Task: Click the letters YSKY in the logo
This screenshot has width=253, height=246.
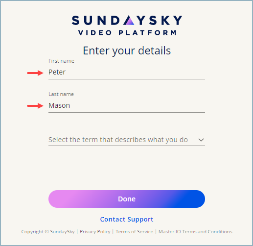Action: 160,21
